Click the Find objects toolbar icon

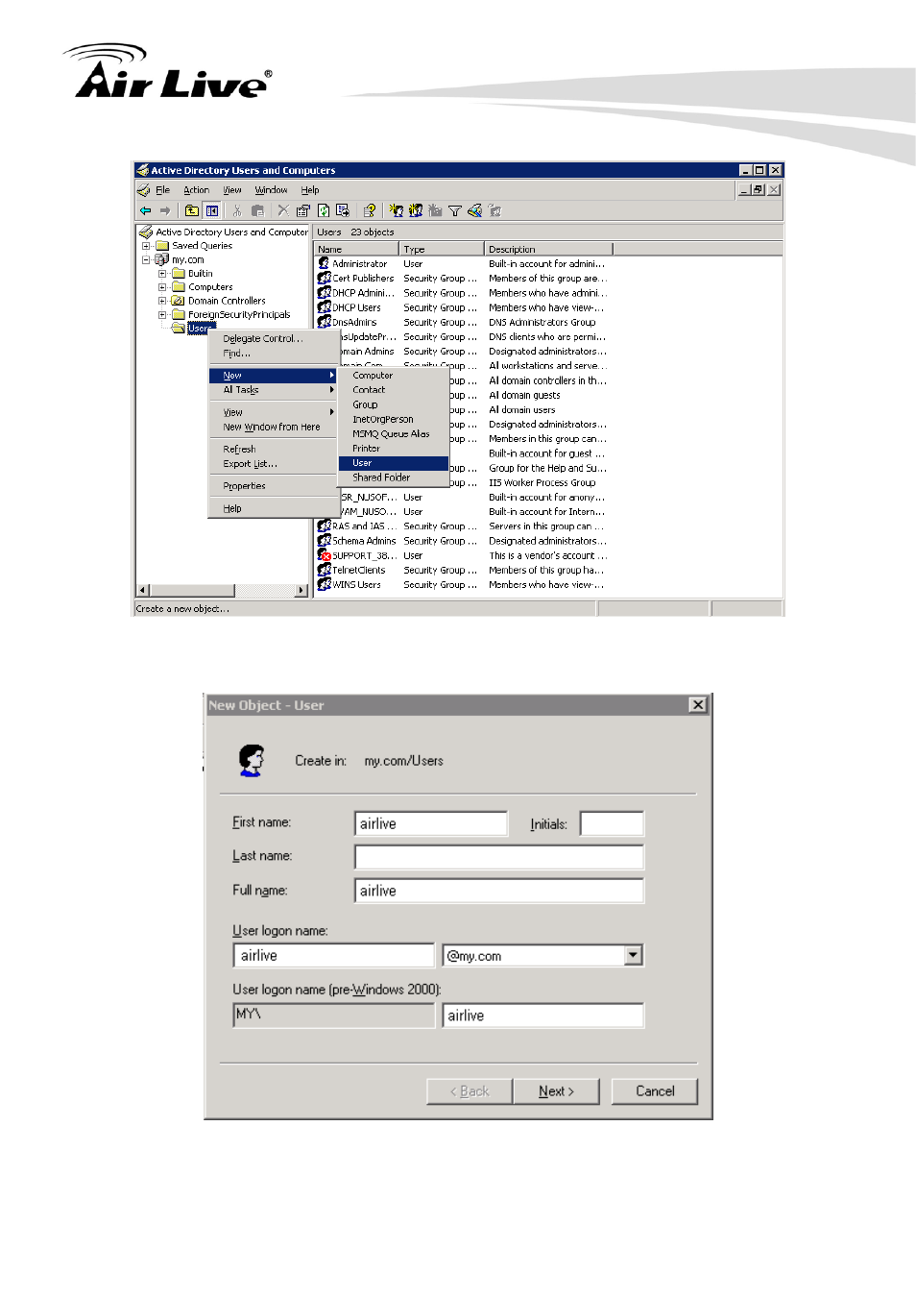coord(474,210)
